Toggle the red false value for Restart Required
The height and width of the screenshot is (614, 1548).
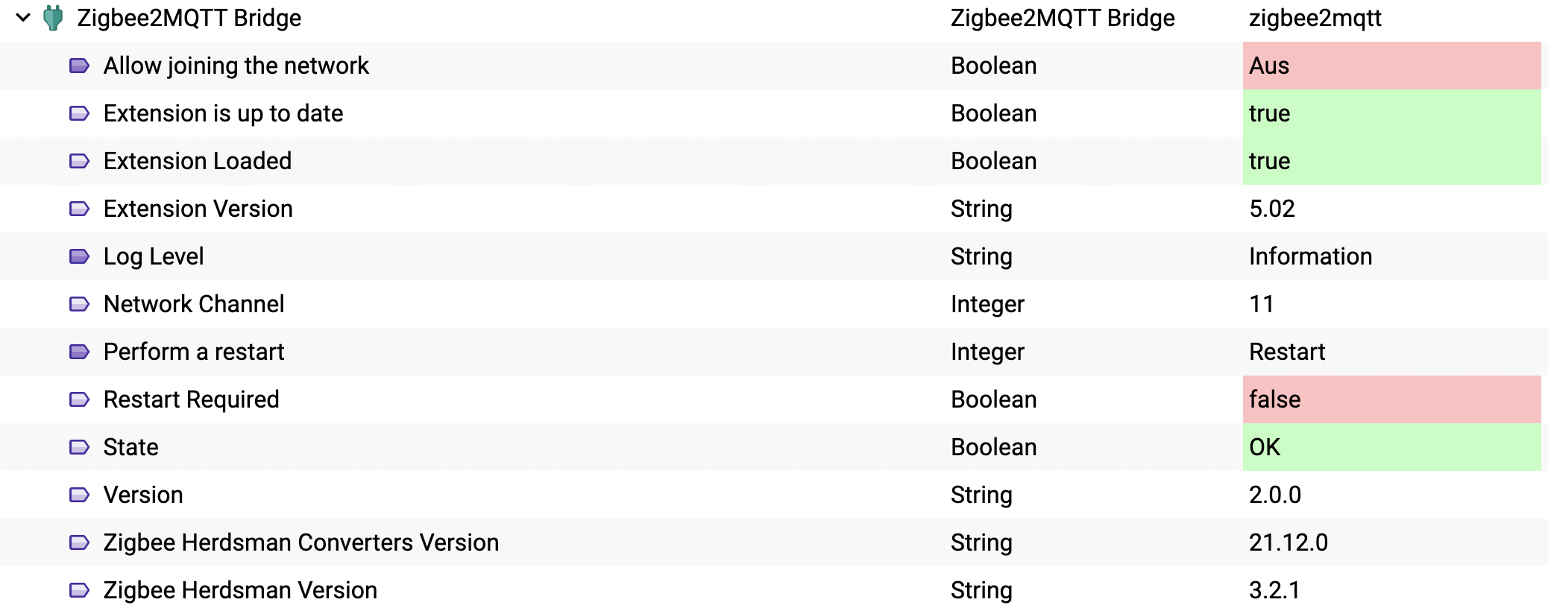tap(1391, 399)
